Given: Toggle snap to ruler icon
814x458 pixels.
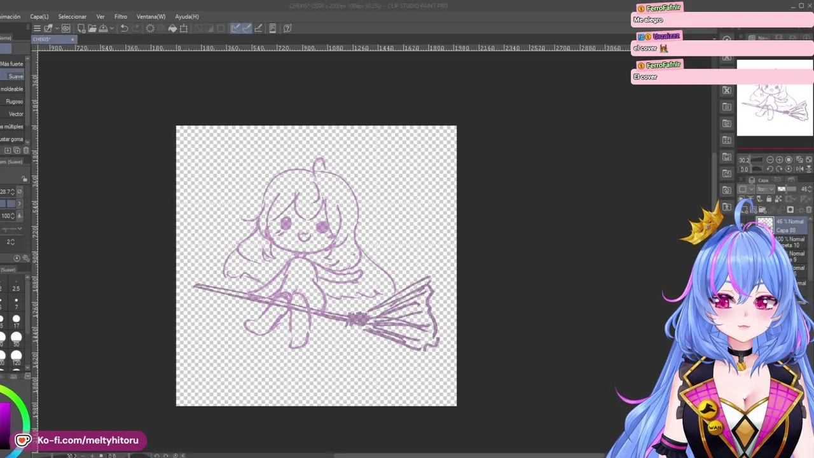Looking at the screenshot, I should tap(235, 28).
